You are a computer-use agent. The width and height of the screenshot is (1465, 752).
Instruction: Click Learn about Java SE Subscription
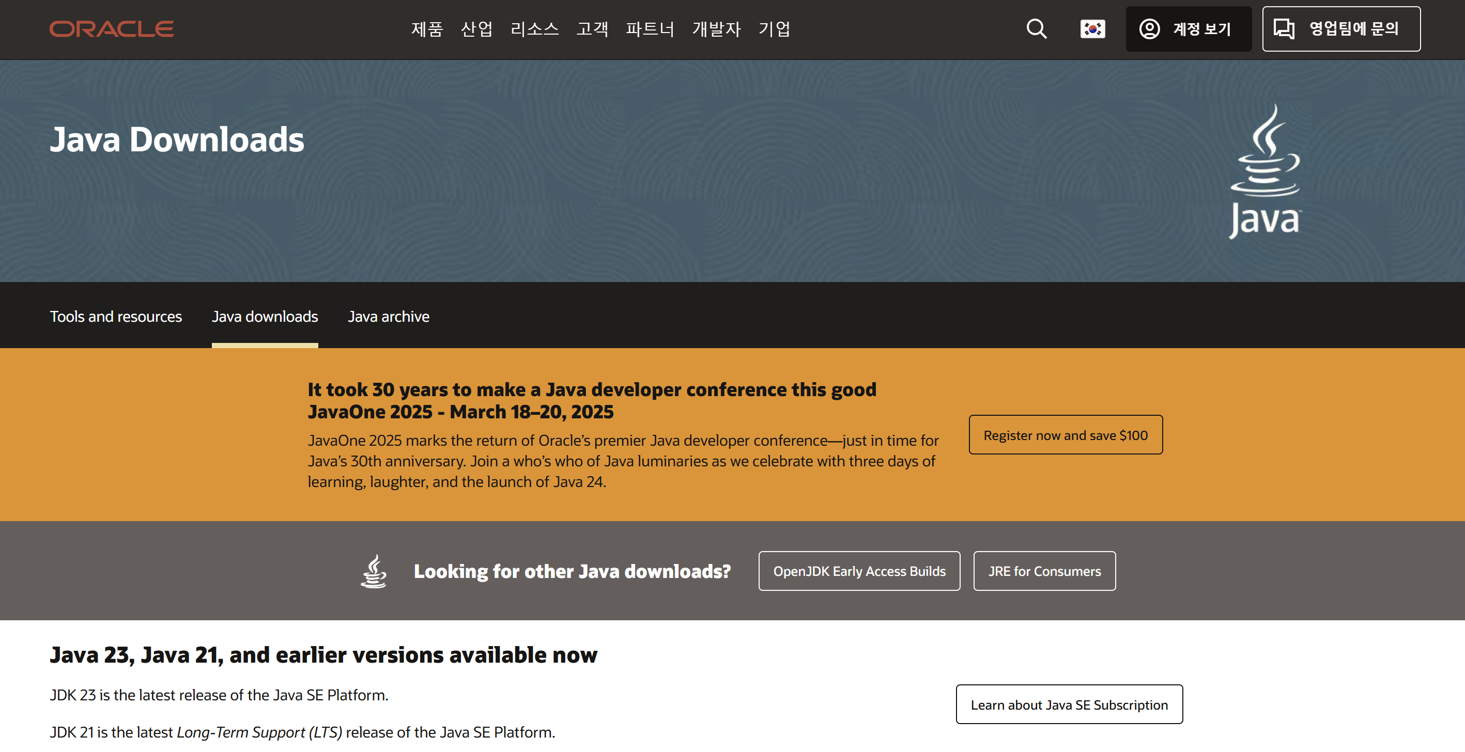(x=1069, y=705)
